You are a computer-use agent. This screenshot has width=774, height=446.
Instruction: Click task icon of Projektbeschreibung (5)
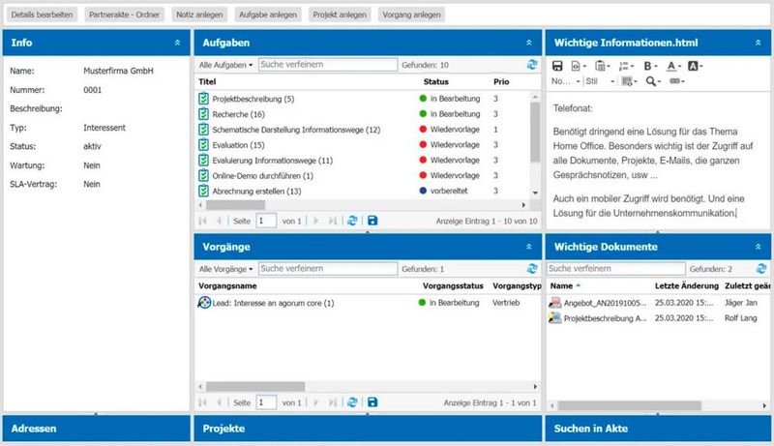click(x=203, y=99)
